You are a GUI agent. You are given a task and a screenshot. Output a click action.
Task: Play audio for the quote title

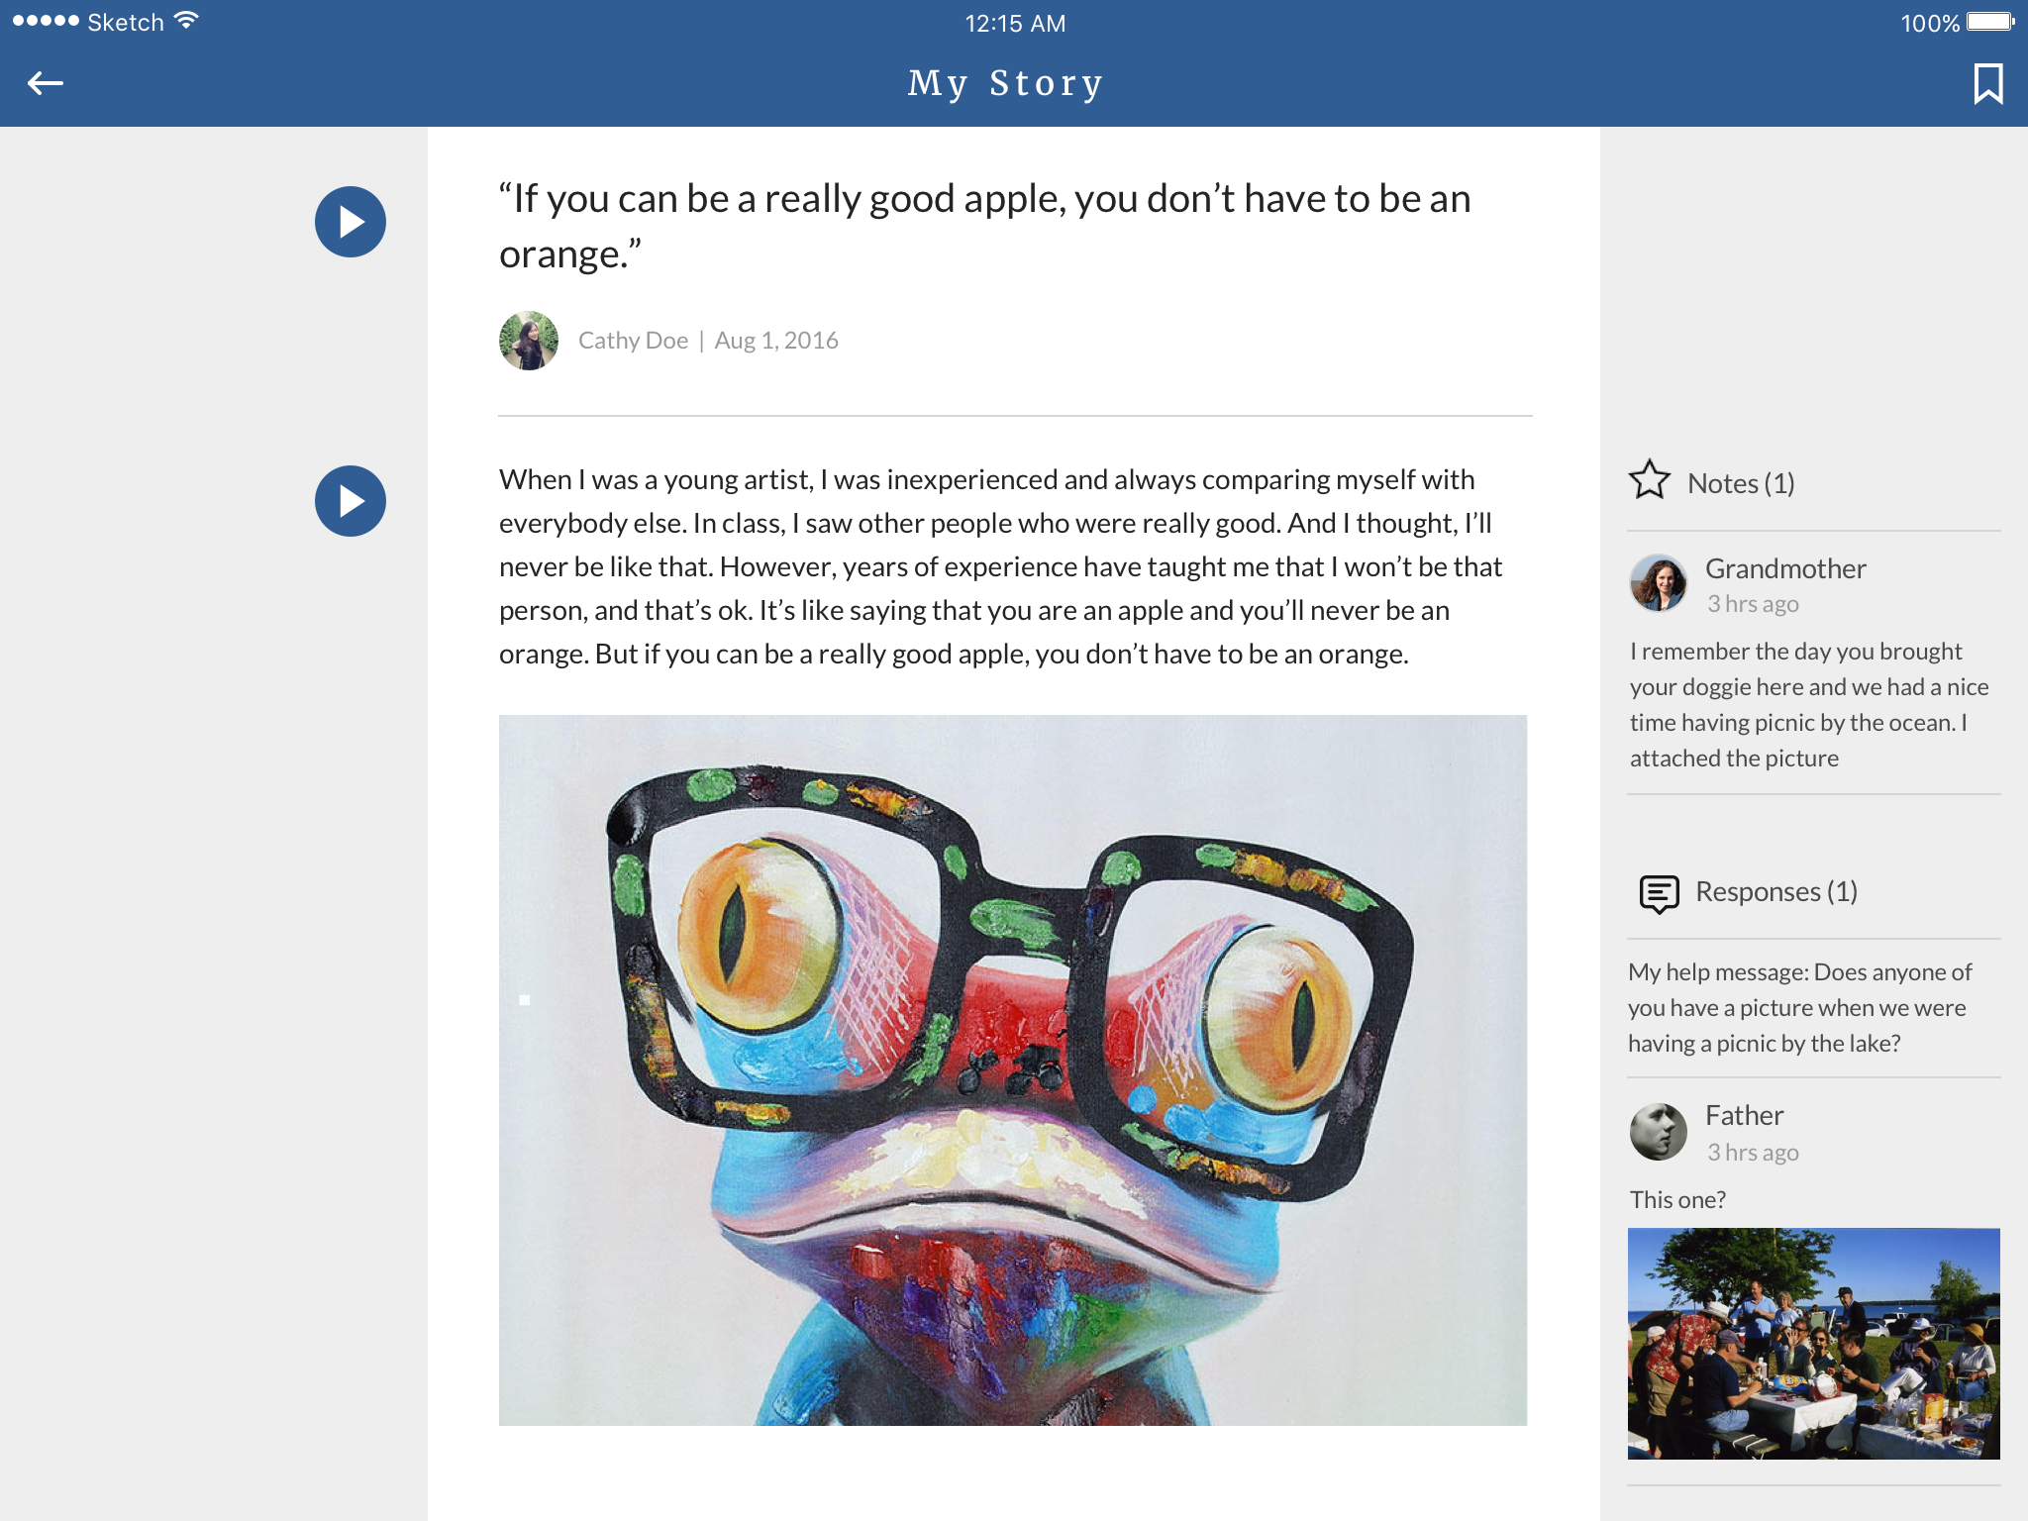pos(351,222)
